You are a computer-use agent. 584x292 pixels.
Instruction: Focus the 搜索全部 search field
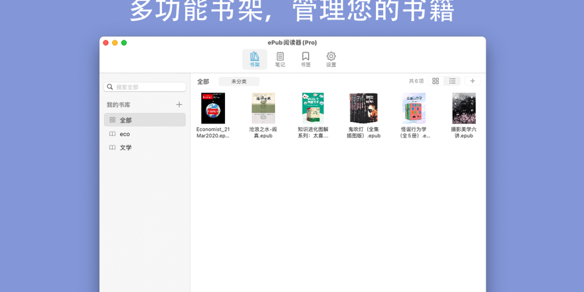coord(149,87)
